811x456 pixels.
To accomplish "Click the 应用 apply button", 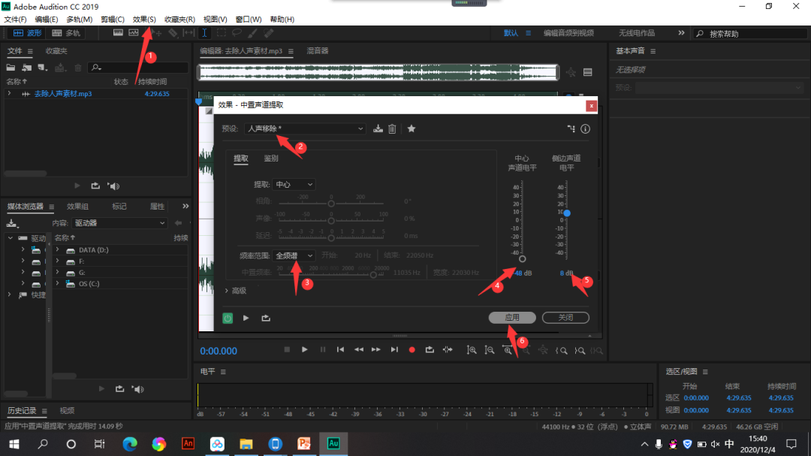I will pyautogui.click(x=512, y=317).
